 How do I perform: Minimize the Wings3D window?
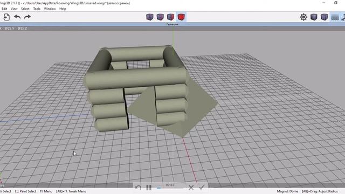(323, 3)
